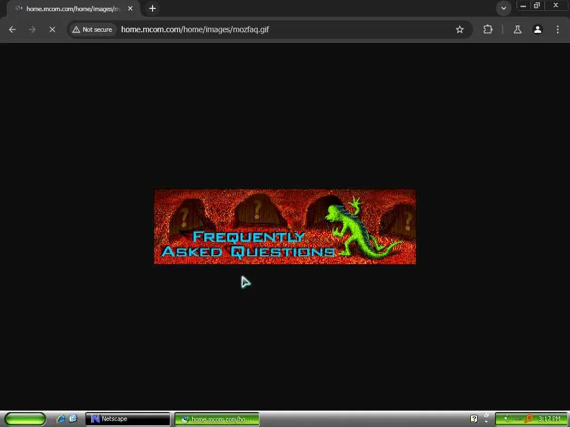Click the Frequently Asked Questions image
This screenshot has width=570, height=427.
coord(284,227)
